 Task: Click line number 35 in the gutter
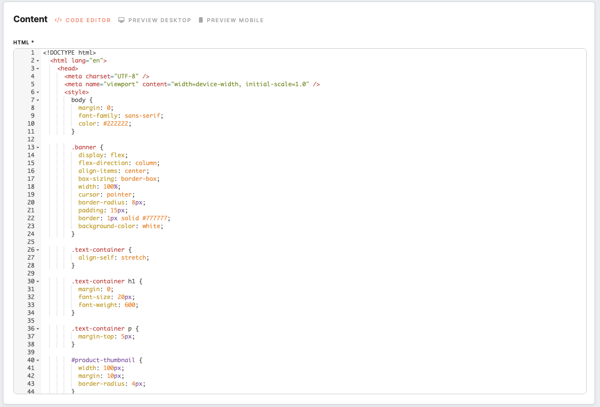pos(31,321)
